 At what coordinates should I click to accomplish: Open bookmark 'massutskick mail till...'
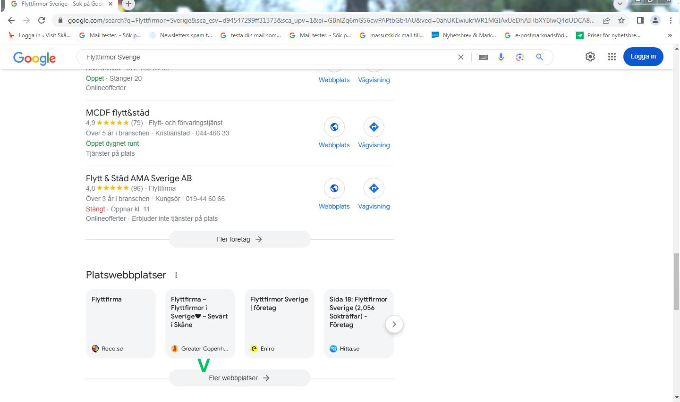click(391, 35)
